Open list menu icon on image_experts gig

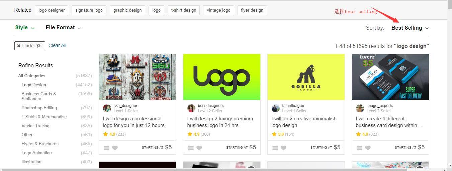pyautogui.click(x=359, y=148)
